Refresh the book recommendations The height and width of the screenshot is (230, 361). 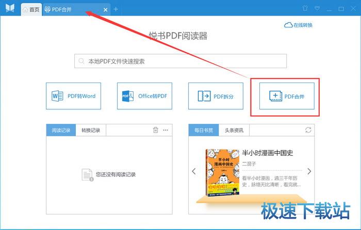click(x=308, y=130)
